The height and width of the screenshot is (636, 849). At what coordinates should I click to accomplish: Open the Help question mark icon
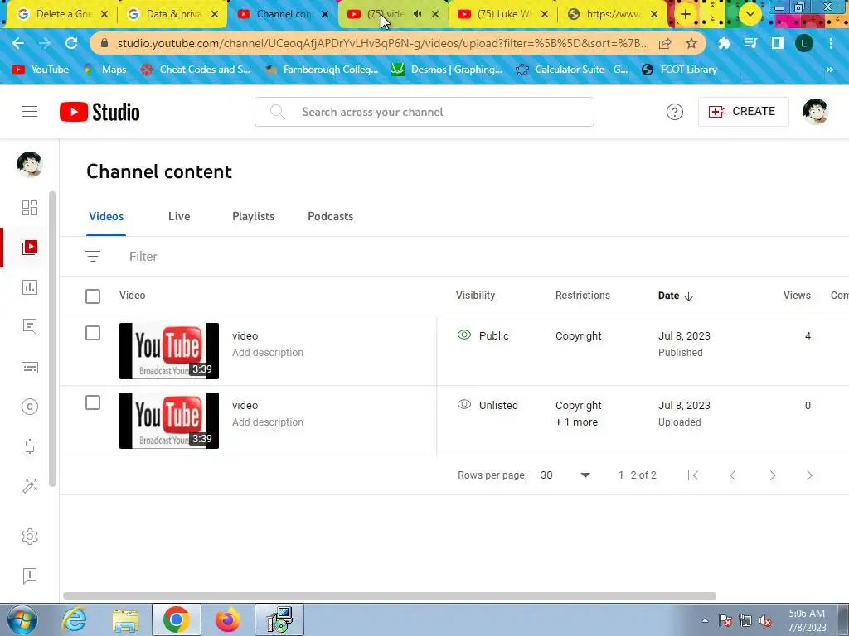click(675, 112)
